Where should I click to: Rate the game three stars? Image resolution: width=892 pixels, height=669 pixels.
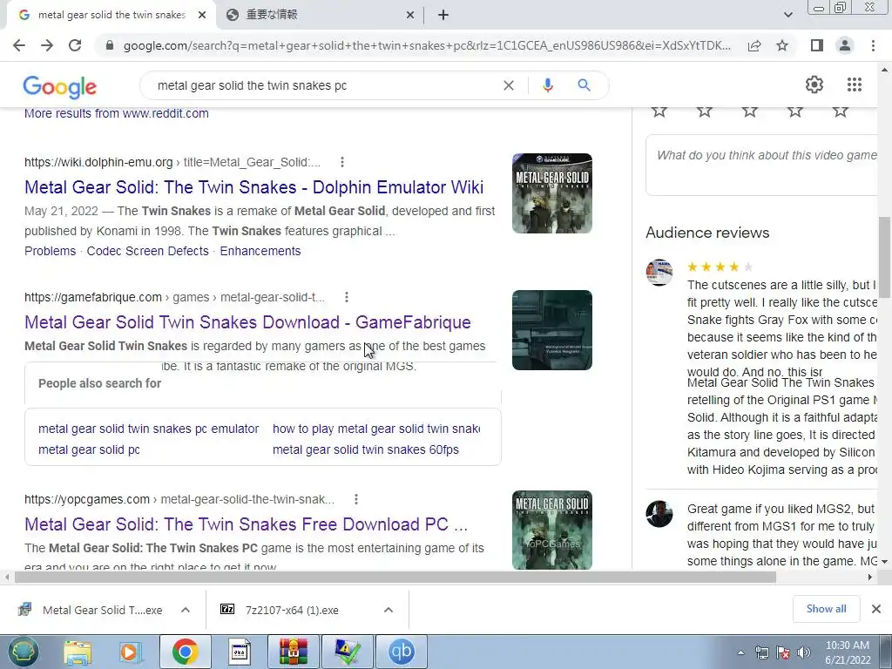pos(750,111)
